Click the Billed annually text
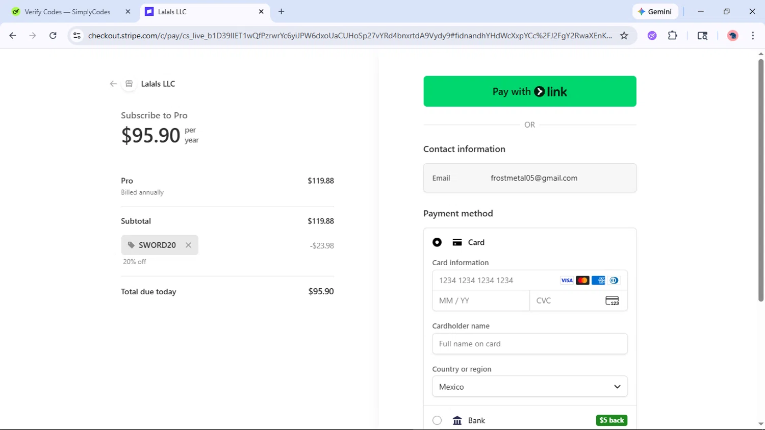The width and height of the screenshot is (765, 430). (142, 192)
